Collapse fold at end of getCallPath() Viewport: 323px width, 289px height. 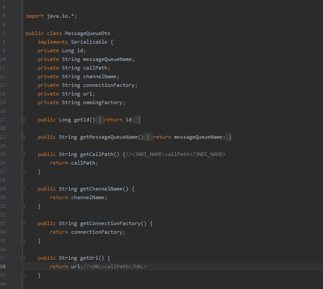coord(23,171)
